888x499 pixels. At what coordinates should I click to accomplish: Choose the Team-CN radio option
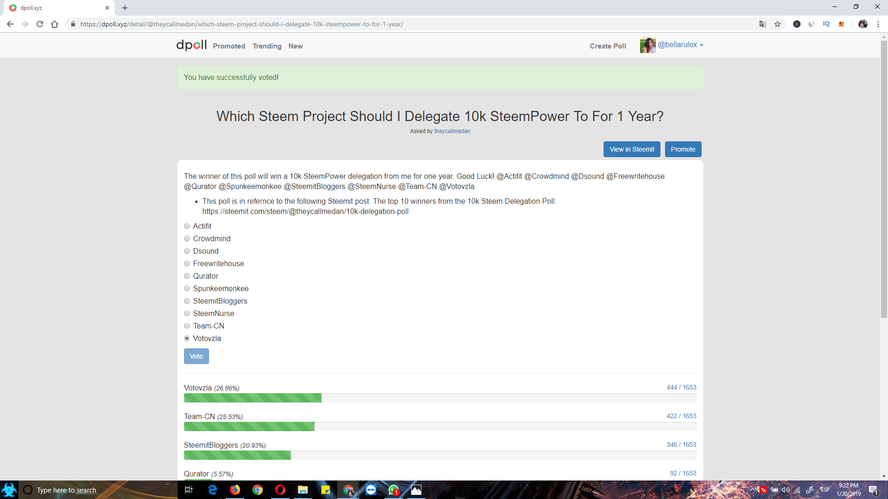point(187,326)
